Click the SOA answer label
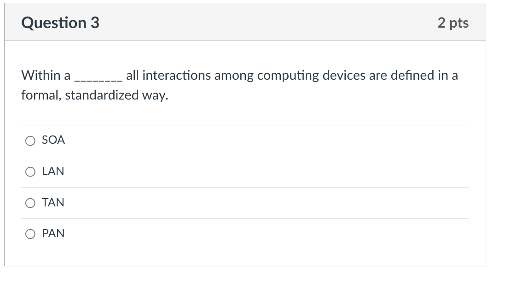The width and height of the screenshot is (511, 282). (52, 140)
